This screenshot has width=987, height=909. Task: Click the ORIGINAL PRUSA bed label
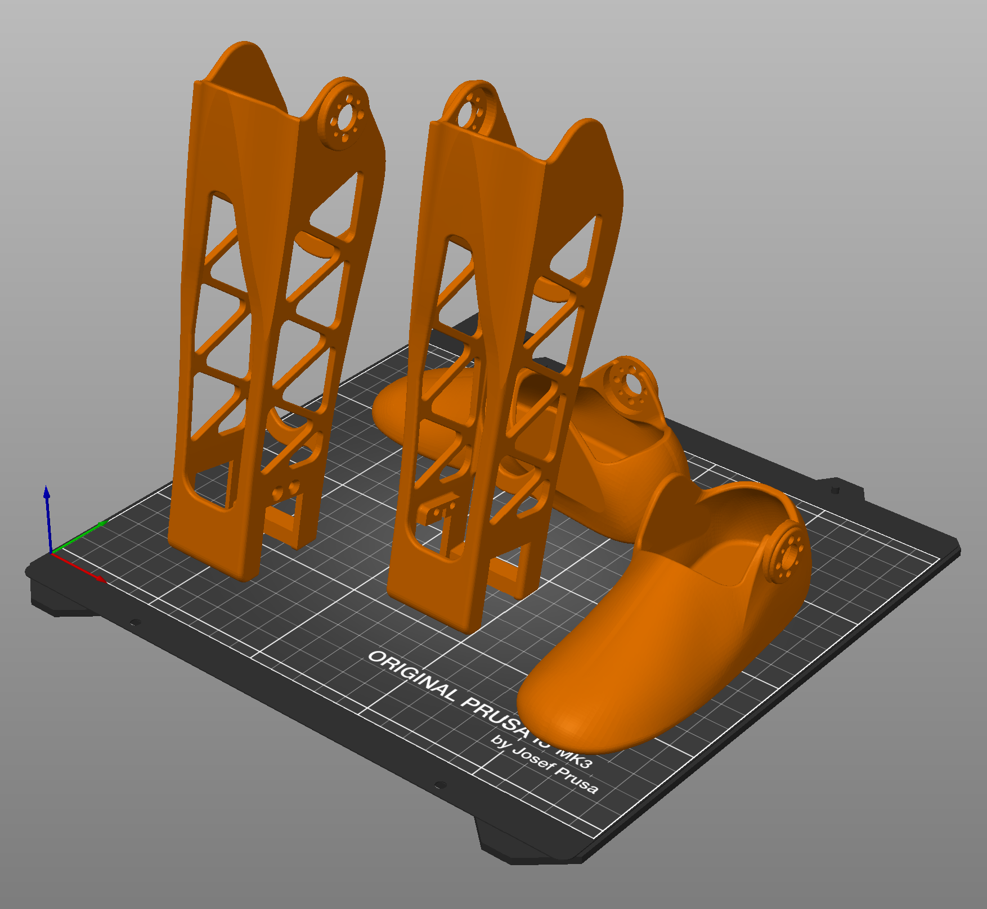447,693
